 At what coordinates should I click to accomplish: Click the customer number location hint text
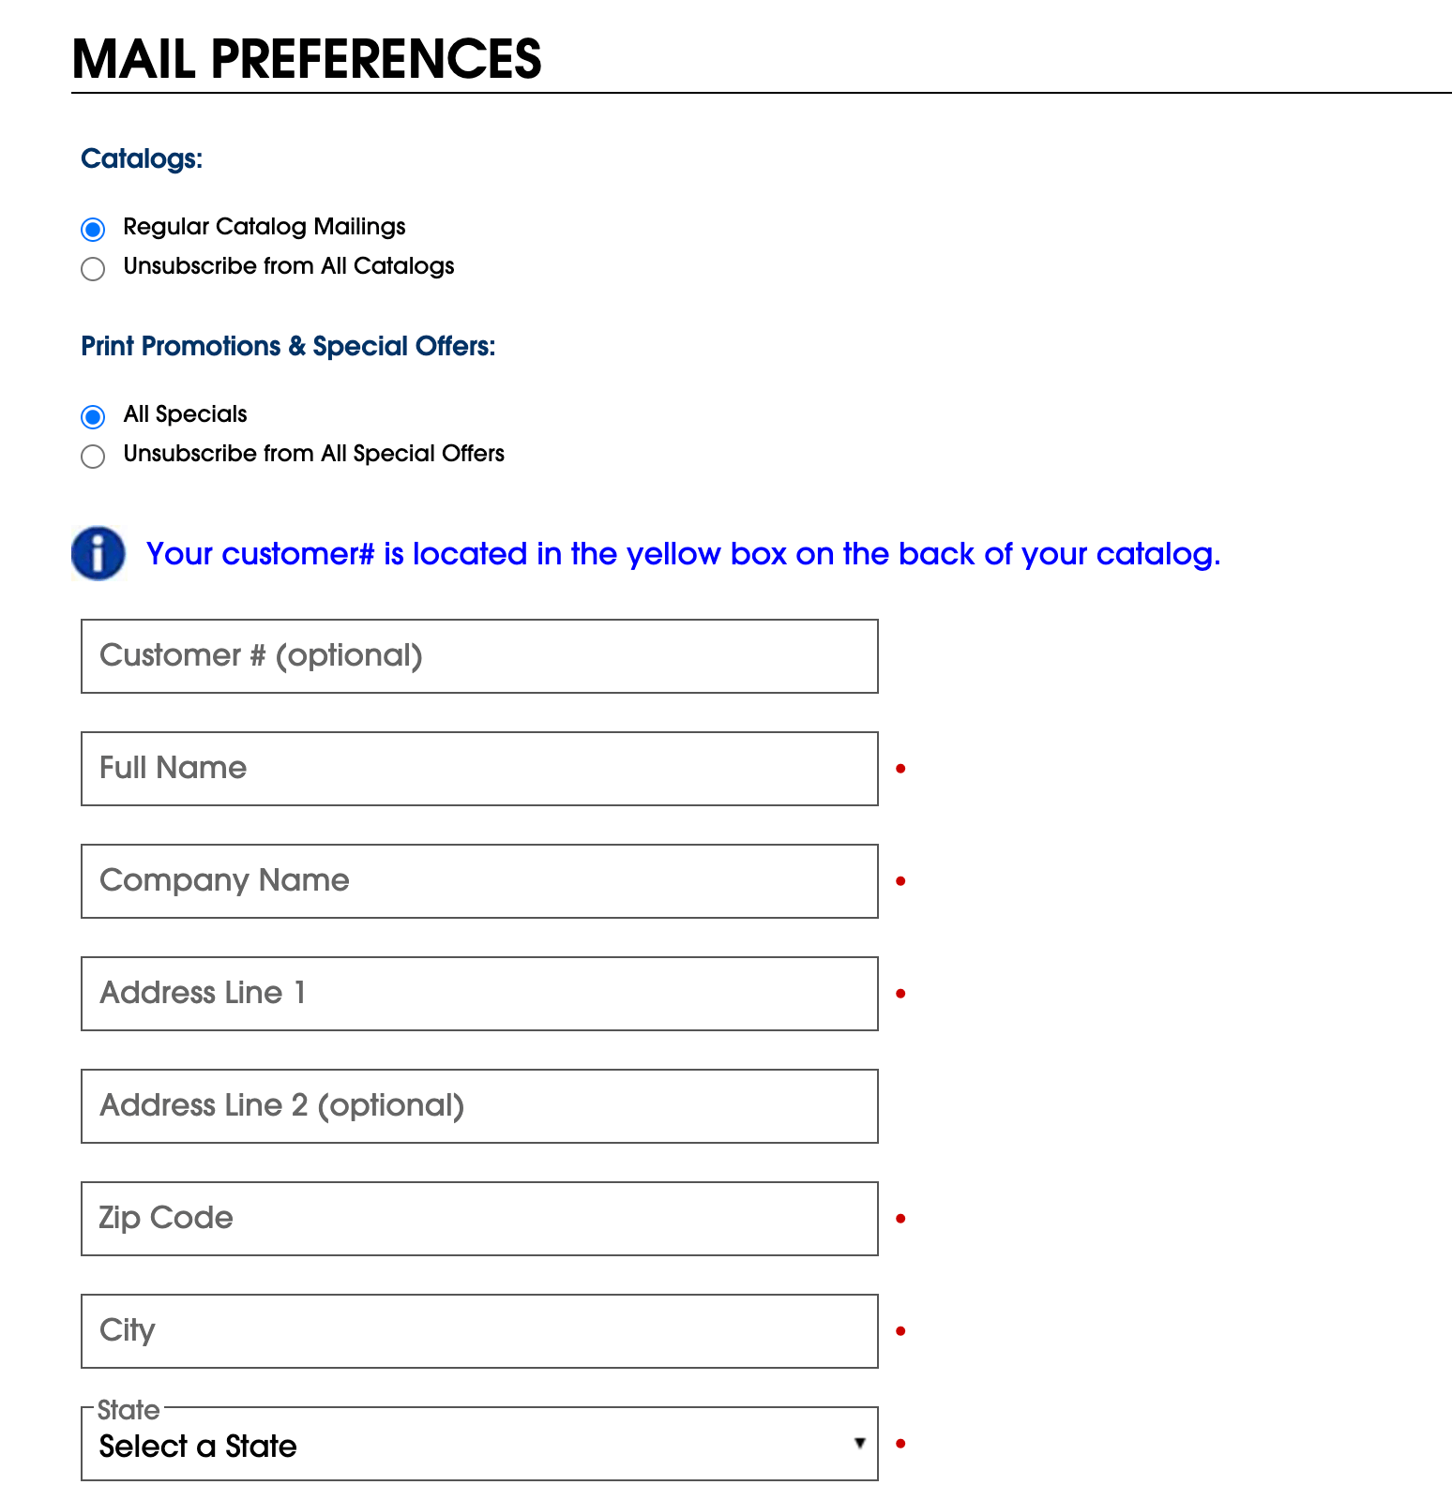click(683, 554)
